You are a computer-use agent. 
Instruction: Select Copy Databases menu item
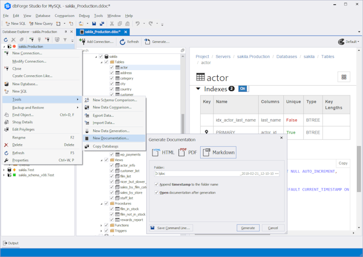(x=114, y=146)
